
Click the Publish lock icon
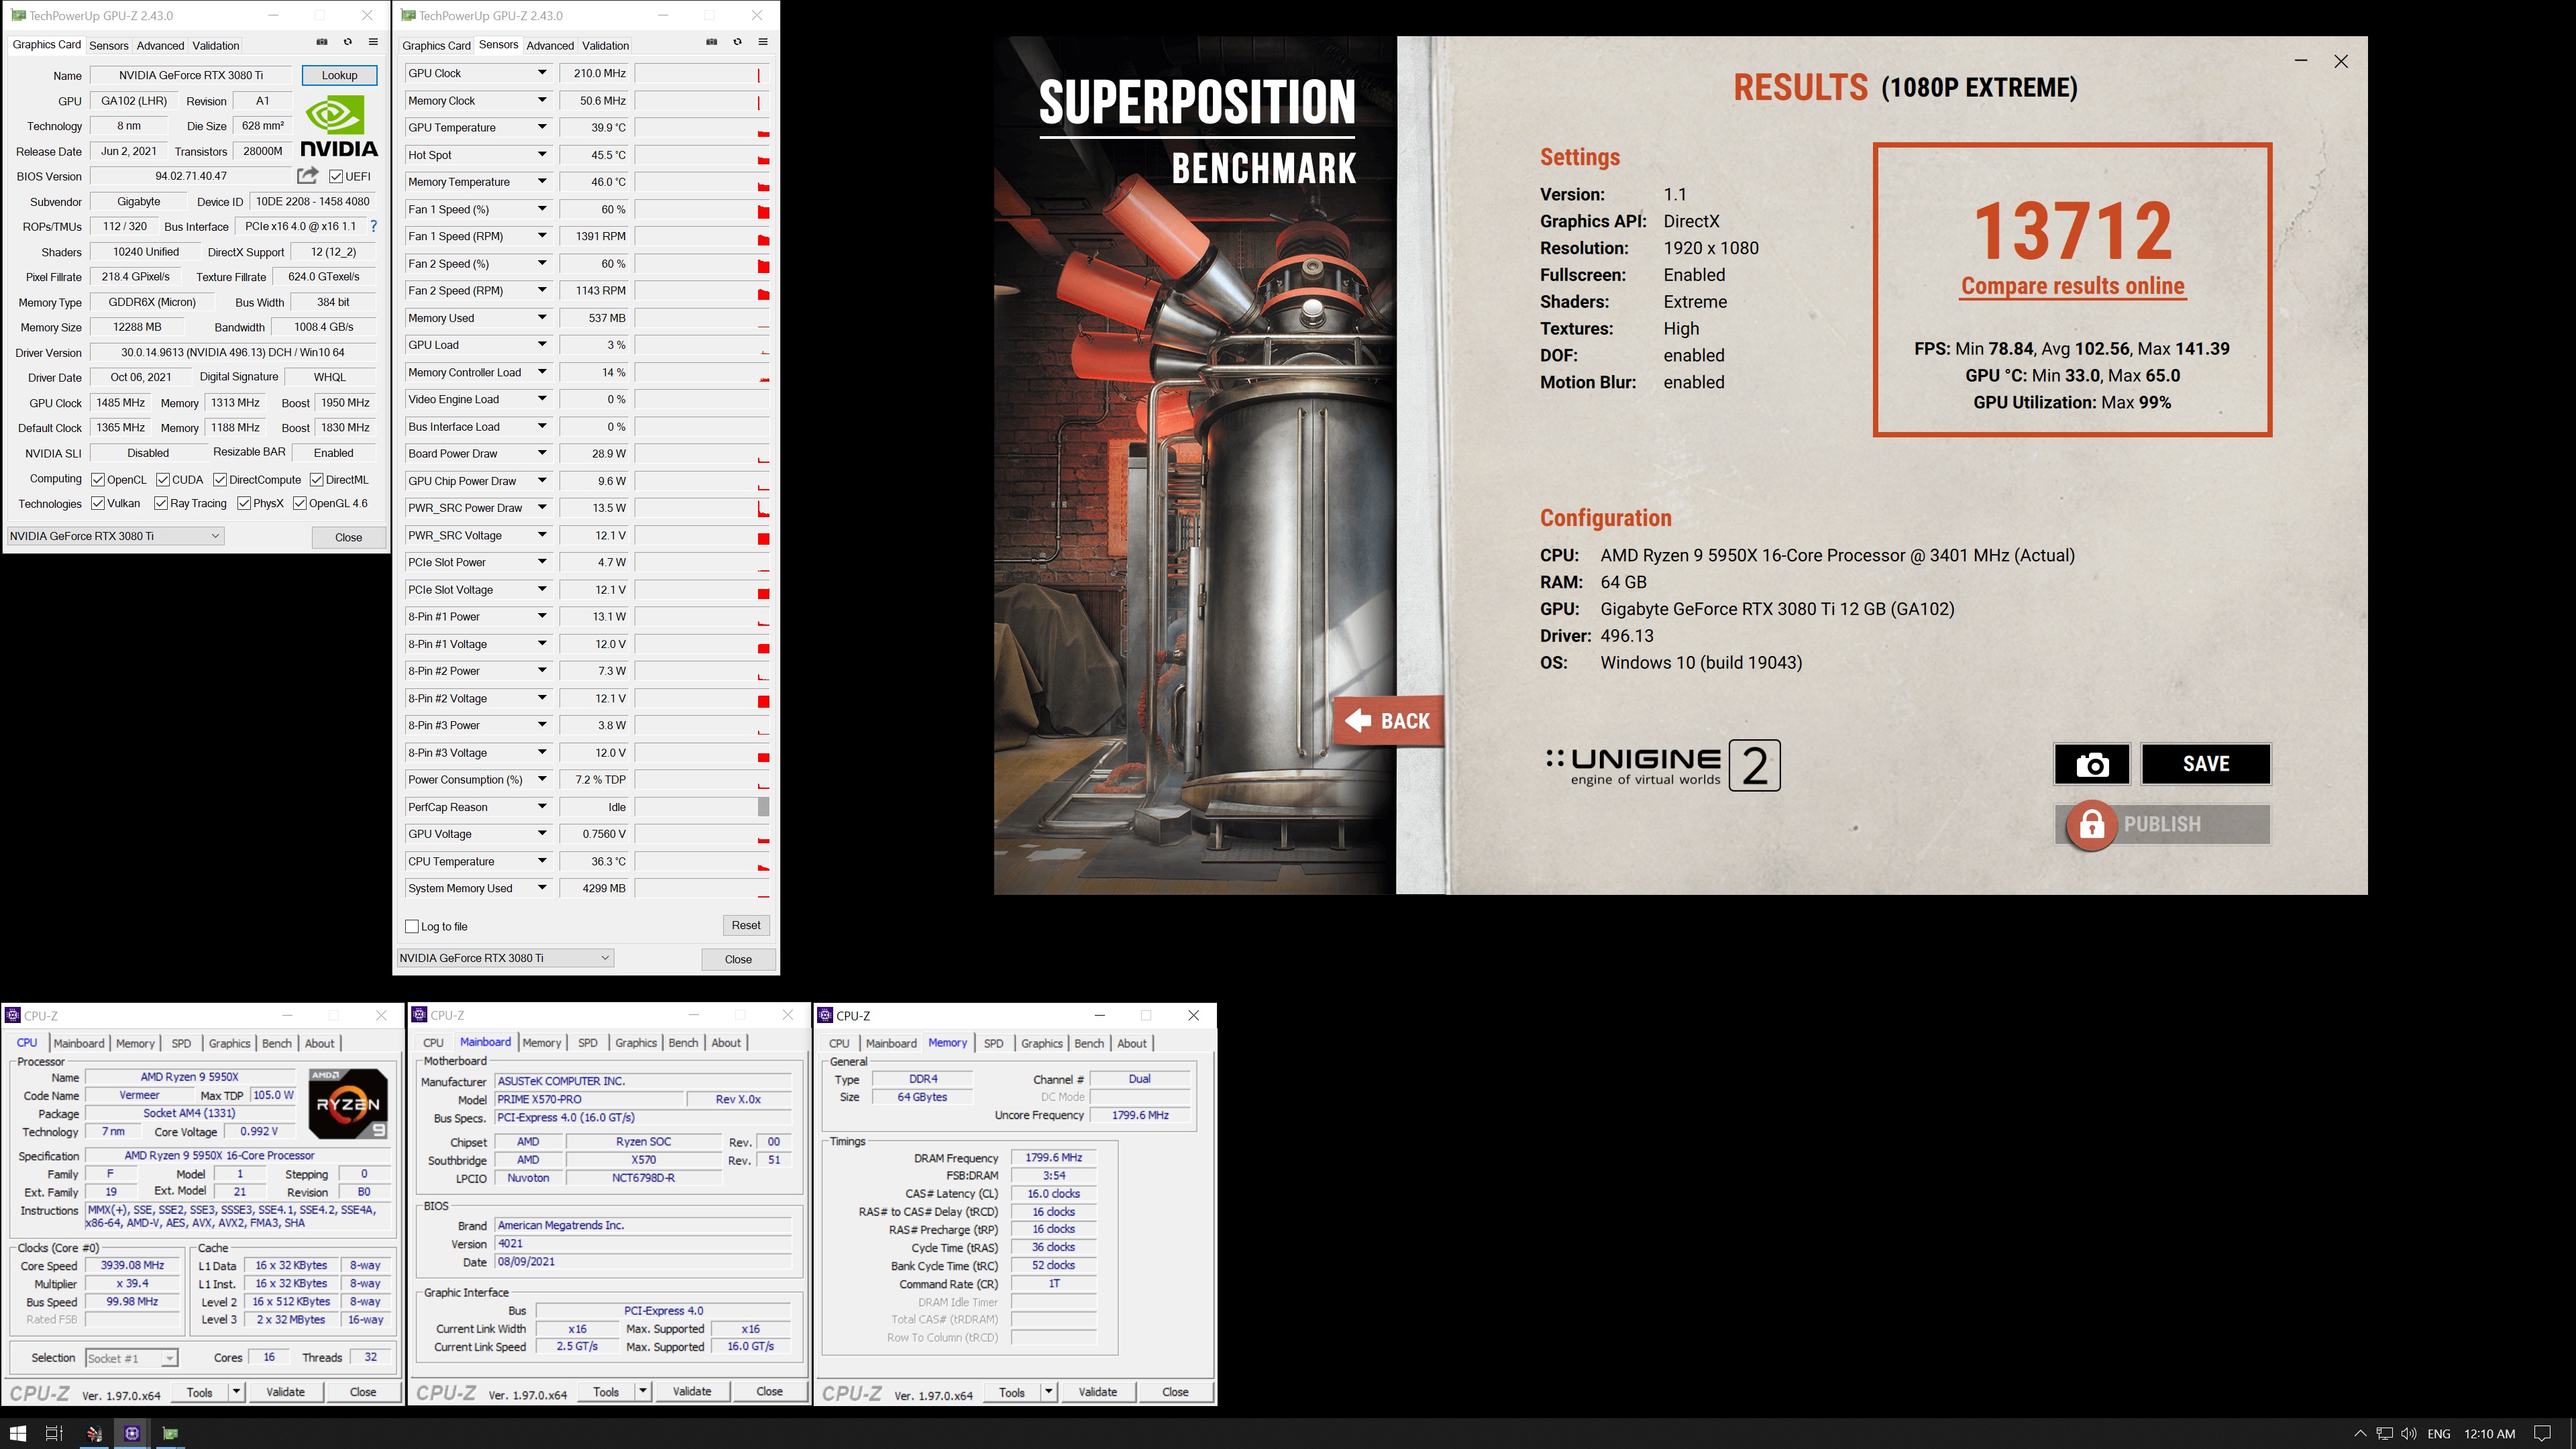2092,825
